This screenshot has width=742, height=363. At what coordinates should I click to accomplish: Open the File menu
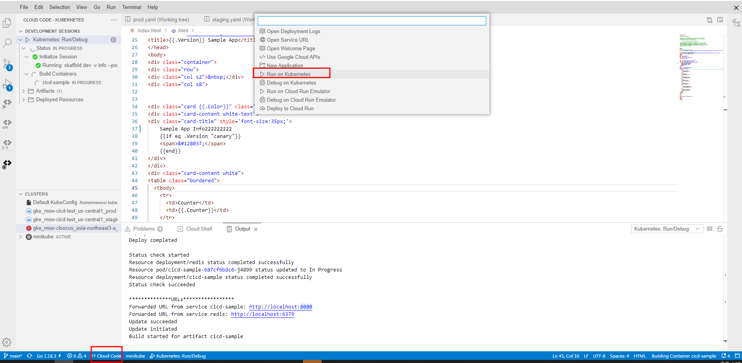click(24, 7)
